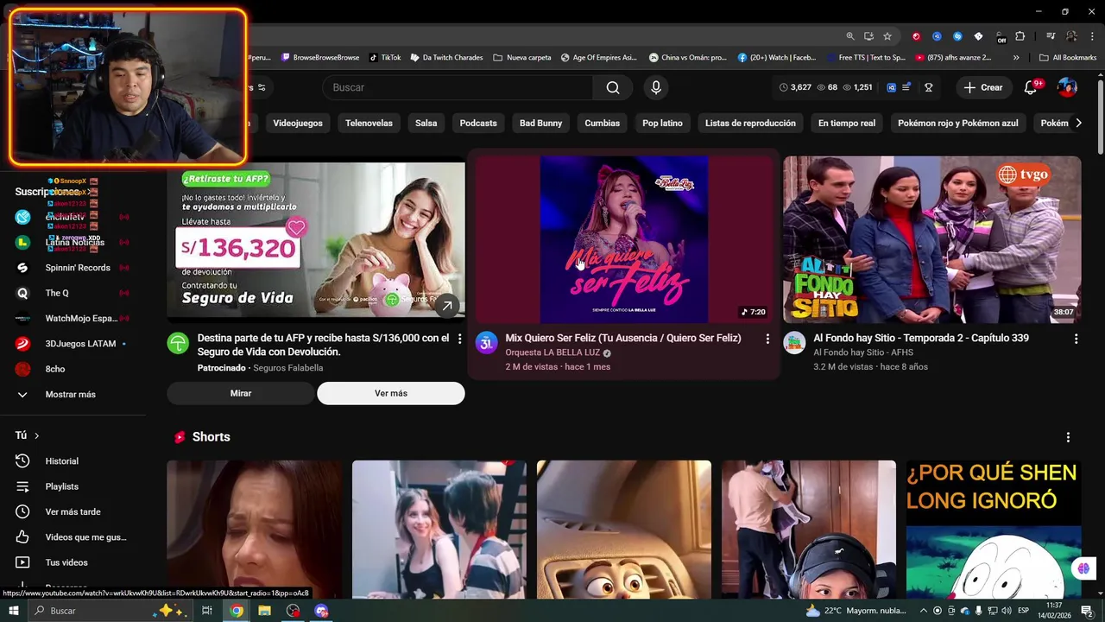The height and width of the screenshot is (622, 1105).
Task: Click the zoom magnifier in address bar
Action: tap(850, 36)
